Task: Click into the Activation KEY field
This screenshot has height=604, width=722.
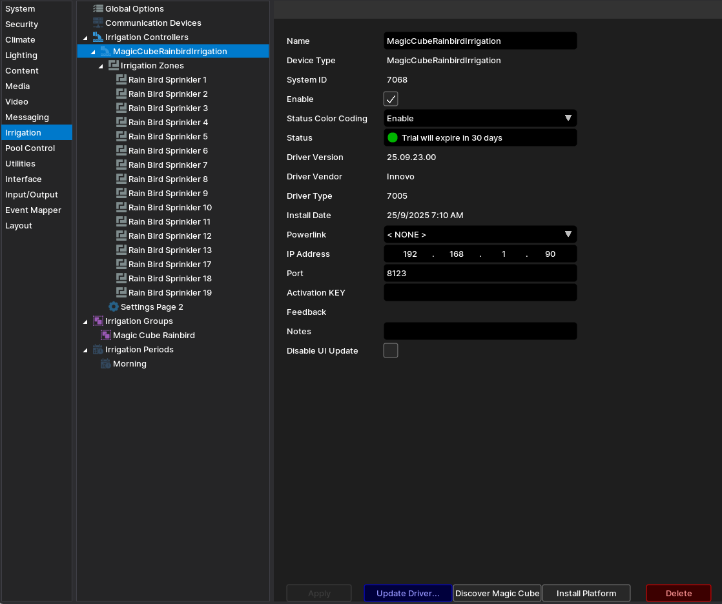Action: tap(480, 293)
